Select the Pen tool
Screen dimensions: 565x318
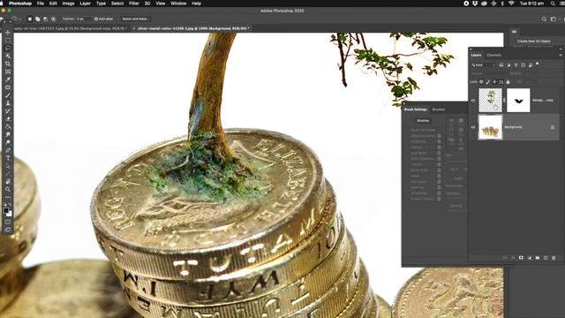8,150
